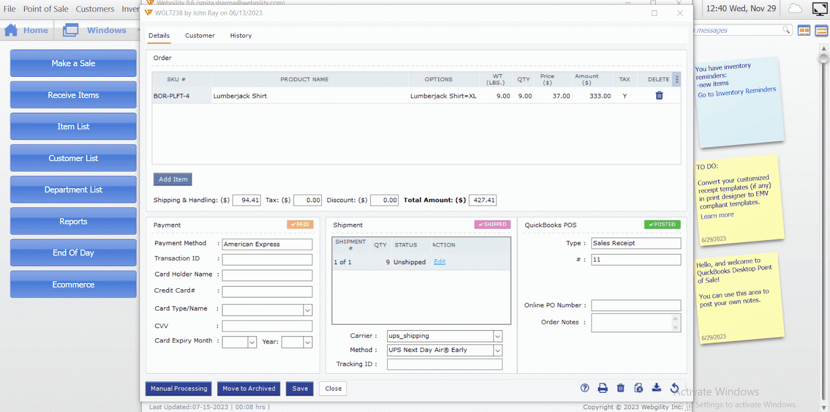
Task: Click the bottom toolbar trash icon
Action: (x=620, y=388)
